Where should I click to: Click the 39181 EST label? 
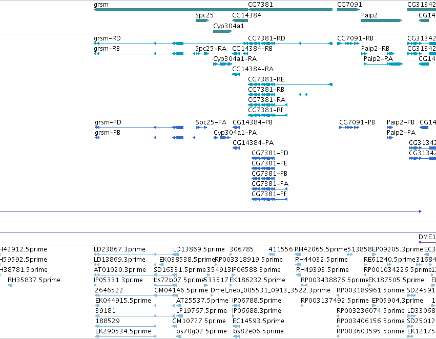(x=105, y=311)
